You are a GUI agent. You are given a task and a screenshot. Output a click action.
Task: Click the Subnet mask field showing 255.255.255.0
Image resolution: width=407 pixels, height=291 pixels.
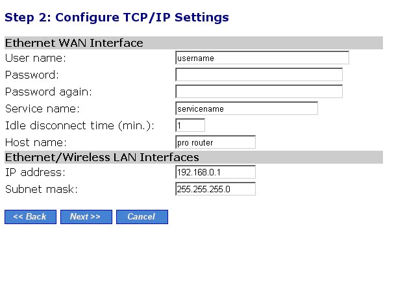coord(216,189)
